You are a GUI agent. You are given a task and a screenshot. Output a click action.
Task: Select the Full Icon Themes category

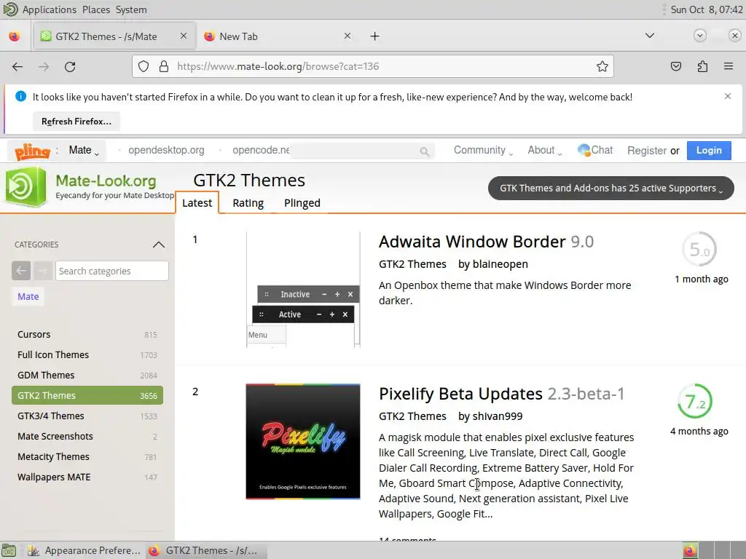click(87, 354)
